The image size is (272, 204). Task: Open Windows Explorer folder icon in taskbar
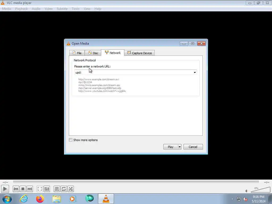[57, 199]
